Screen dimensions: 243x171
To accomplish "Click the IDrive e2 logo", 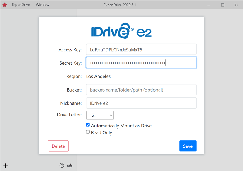I will (x=121, y=31).
